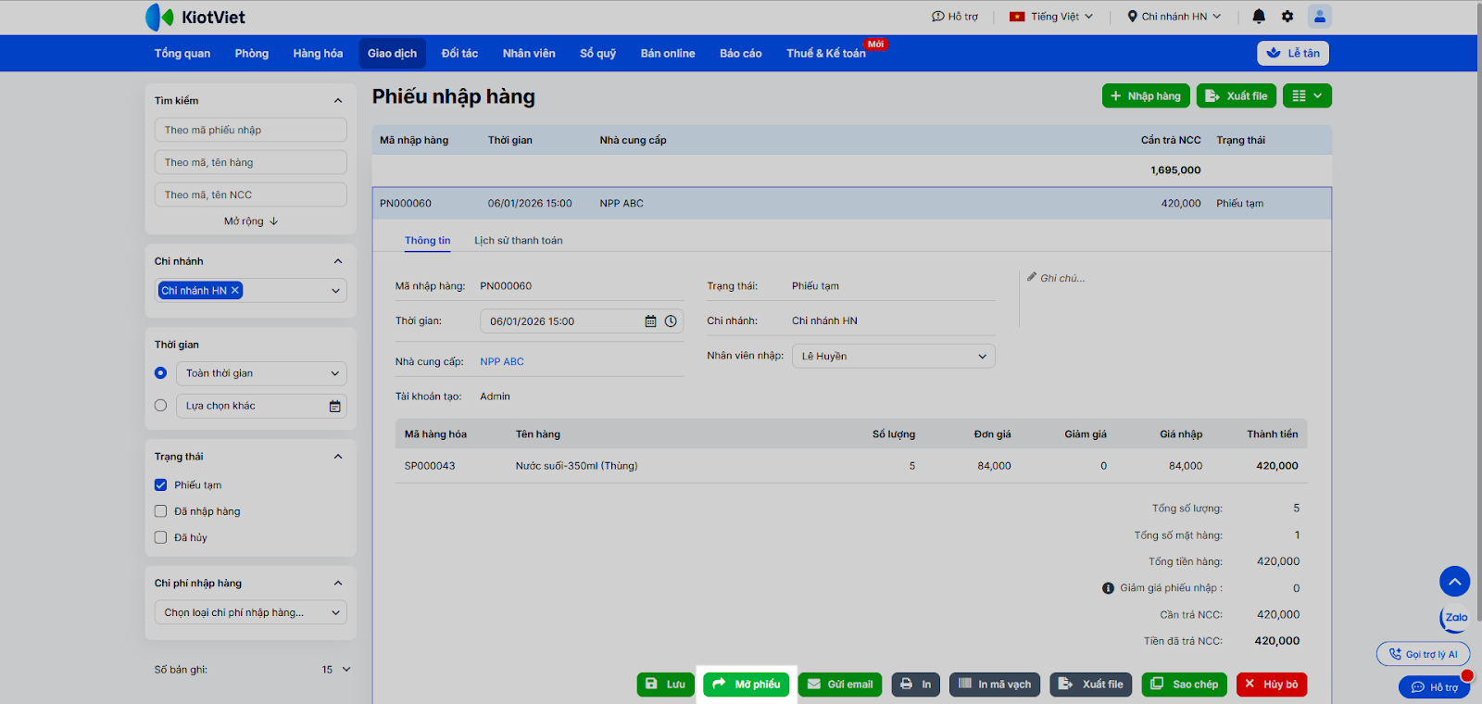Screen dimensions: 1482x704
Task: Open the Giao dịch menu
Action: click(x=393, y=54)
